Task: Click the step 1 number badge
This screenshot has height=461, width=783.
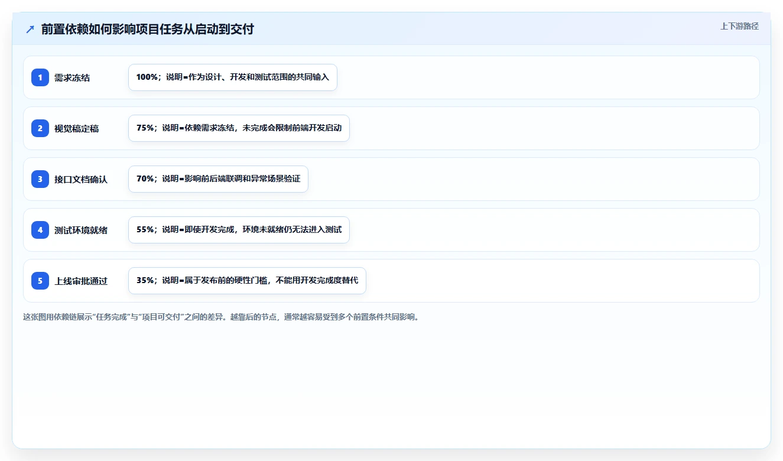Action: pos(40,77)
